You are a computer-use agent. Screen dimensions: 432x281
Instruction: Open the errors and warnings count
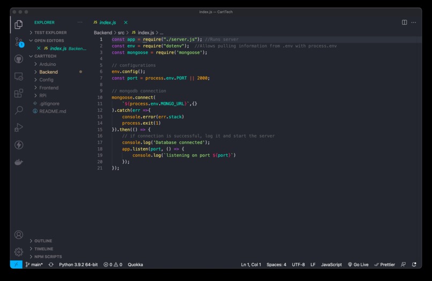(x=113, y=264)
